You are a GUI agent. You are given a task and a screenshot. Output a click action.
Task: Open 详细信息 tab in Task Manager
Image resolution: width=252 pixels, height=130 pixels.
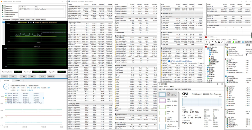coord(185,89)
